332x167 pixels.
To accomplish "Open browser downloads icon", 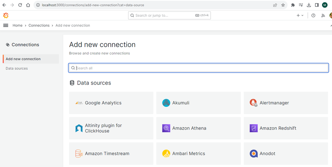I will pyautogui.click(x=309, y=5).
